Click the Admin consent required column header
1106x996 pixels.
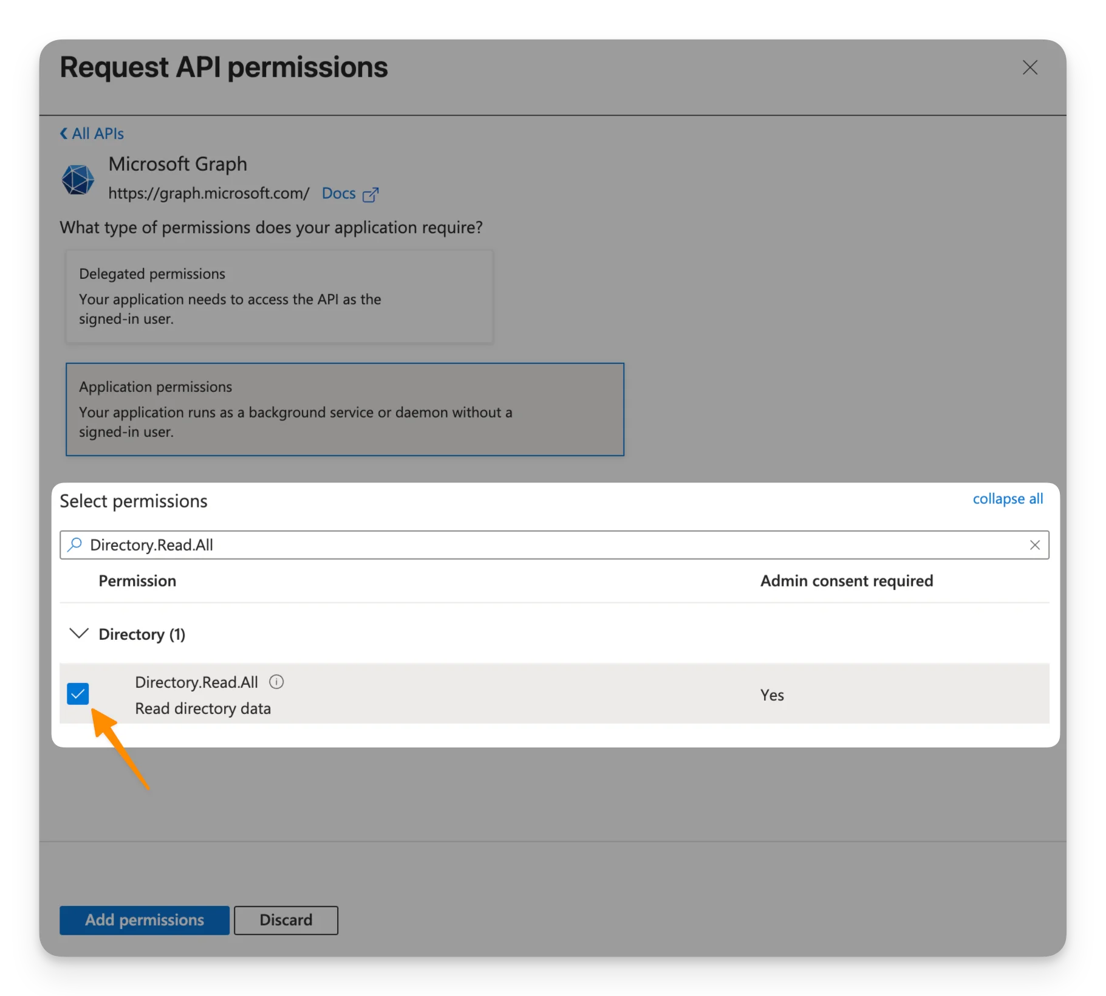click(x=847, y=581)
